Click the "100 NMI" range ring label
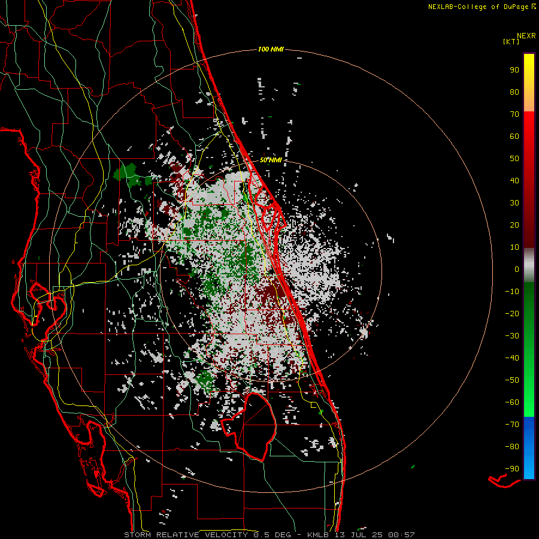Screen dimensions: 539x539 click(271, 50)
